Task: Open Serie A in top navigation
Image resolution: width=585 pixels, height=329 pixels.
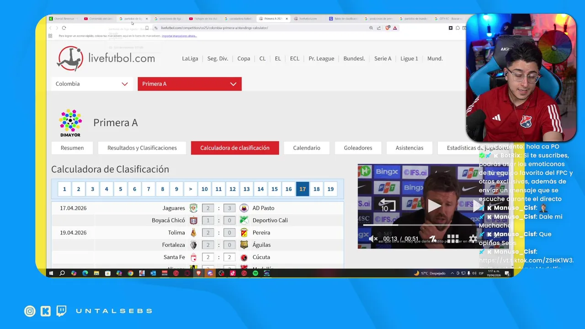Action: 383,58
